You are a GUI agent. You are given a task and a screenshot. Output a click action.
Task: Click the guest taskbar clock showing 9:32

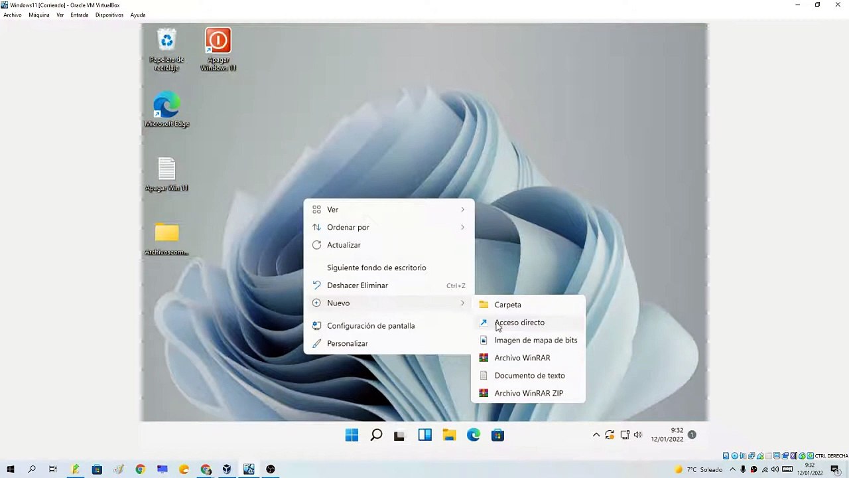pos(667,435)
